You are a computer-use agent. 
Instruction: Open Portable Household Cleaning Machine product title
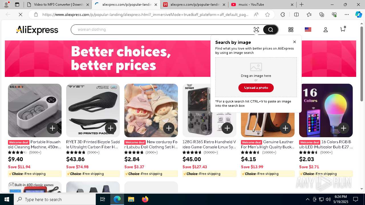[x=35, y=144]
